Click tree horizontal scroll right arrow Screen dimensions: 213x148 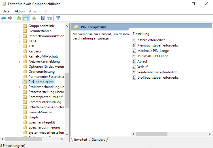click(x=62, y=139)
